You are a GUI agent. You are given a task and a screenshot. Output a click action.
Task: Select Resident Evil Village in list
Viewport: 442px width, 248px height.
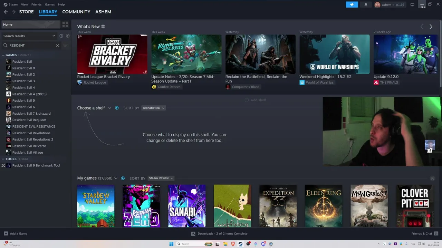[28, 152]
